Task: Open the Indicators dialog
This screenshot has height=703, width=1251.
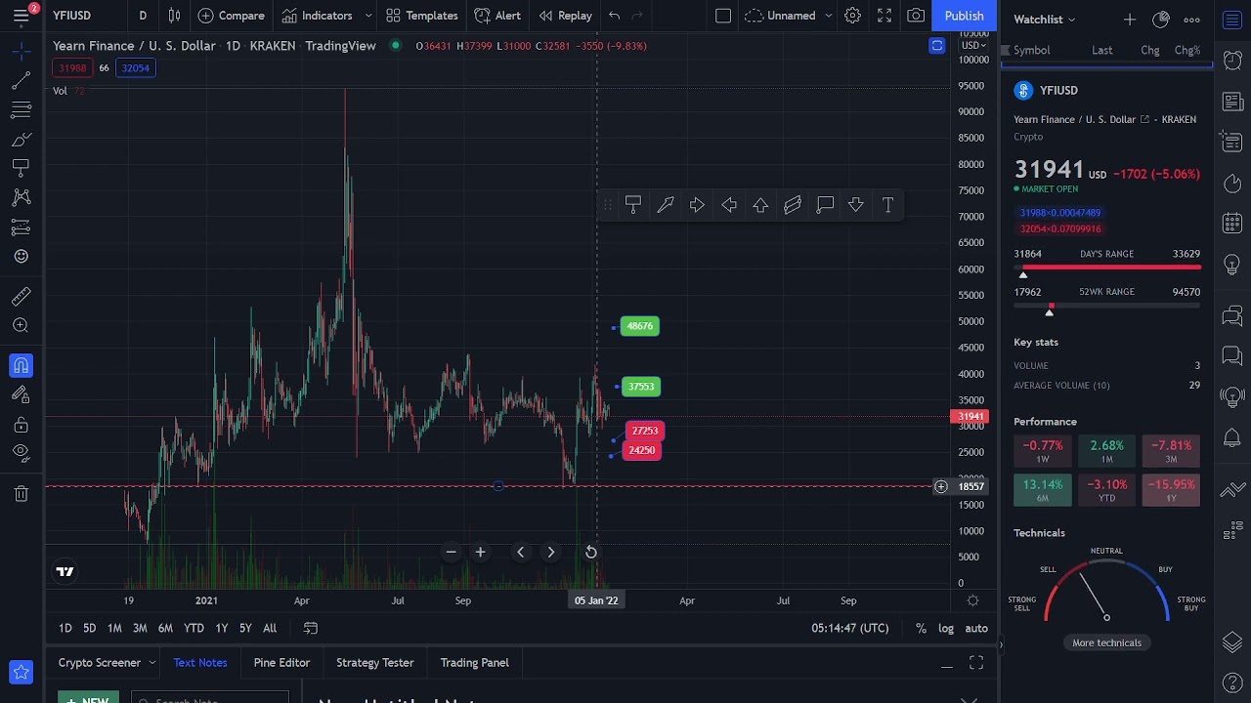Action: pyautogui.click(x=317, y=16)
